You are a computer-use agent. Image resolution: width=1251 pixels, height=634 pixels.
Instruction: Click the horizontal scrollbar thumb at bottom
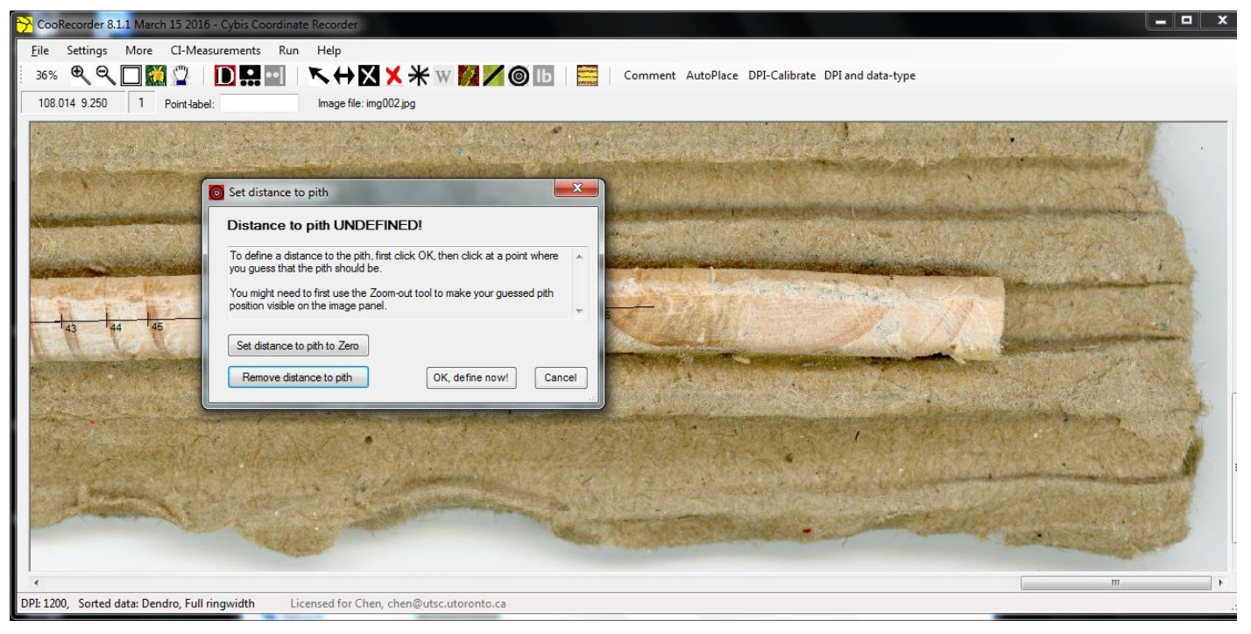(1114, 582)
